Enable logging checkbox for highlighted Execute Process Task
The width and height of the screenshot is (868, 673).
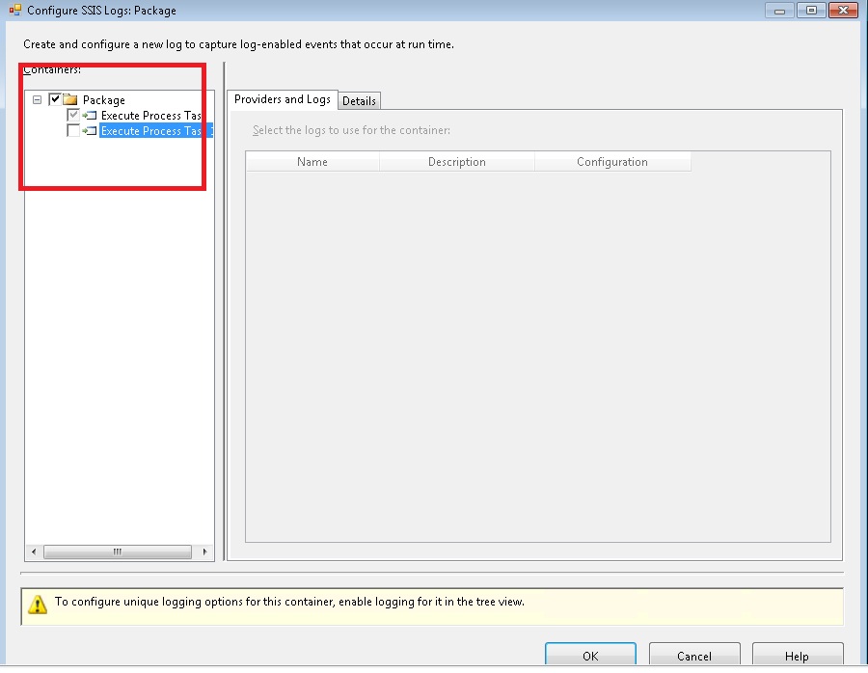coord(73,131)
